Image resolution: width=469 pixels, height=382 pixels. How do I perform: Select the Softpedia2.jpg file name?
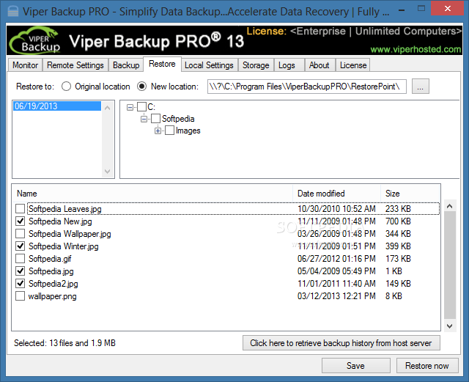coord(53,284)
